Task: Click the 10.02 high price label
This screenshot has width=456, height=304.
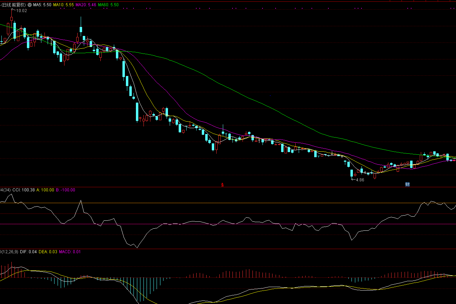Action: click(21, 11)
